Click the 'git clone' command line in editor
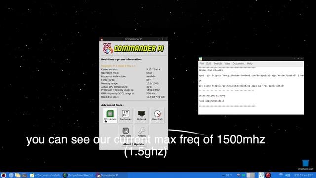The height and width of the screenshot is (178, 316). 241,86
